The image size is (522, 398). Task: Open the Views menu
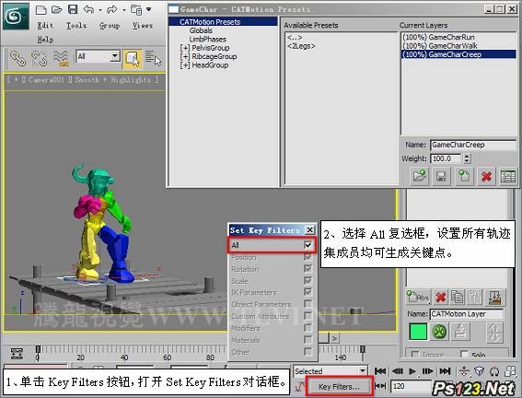point(143,25)
